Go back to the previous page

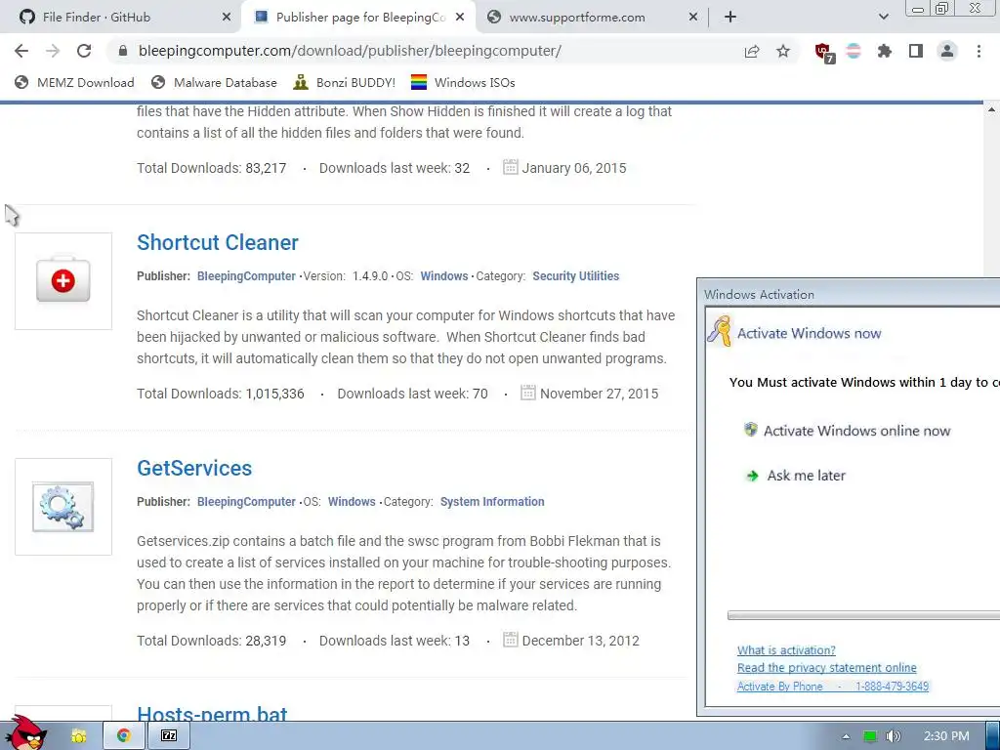(21, 51)
